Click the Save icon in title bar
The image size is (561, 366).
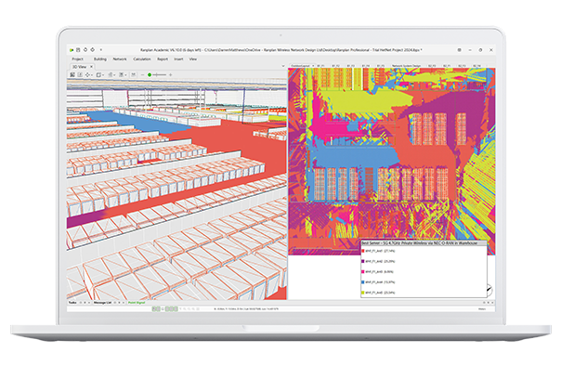pyautogui.click(x=78, y=50)
